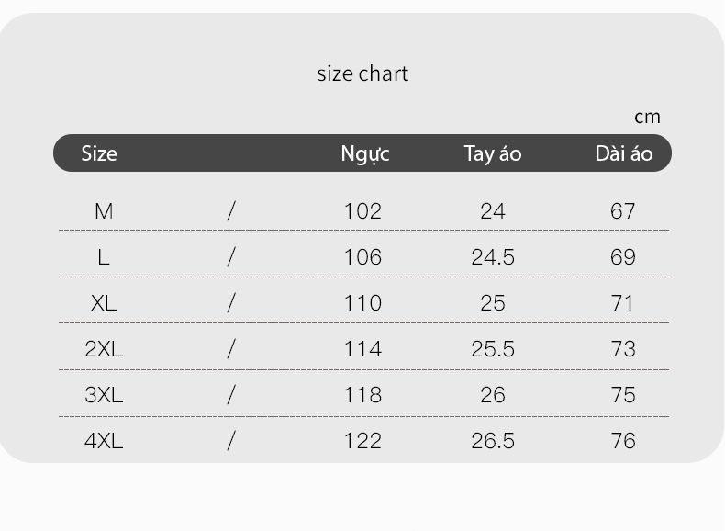Select the 2XL size row label

click(x=104, y=349)
